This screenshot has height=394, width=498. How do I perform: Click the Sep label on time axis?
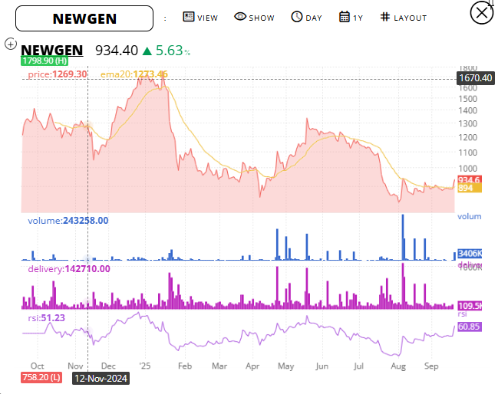[431, 366]
